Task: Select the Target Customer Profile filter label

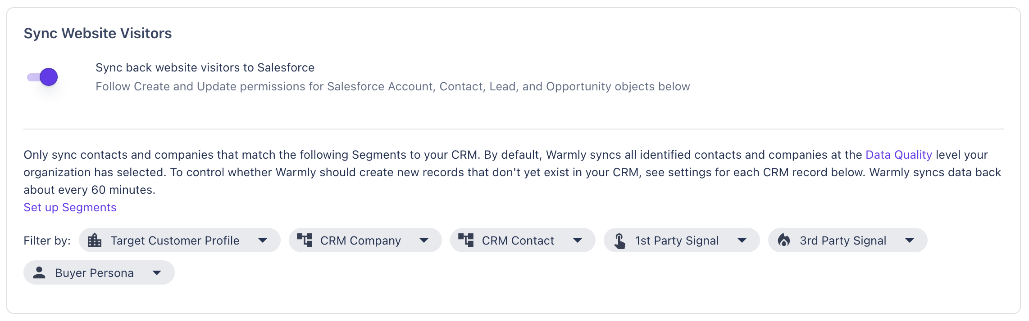Action: [175, 241]
